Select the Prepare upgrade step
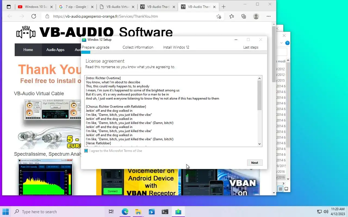348x217 pixels. click(95, 47)
